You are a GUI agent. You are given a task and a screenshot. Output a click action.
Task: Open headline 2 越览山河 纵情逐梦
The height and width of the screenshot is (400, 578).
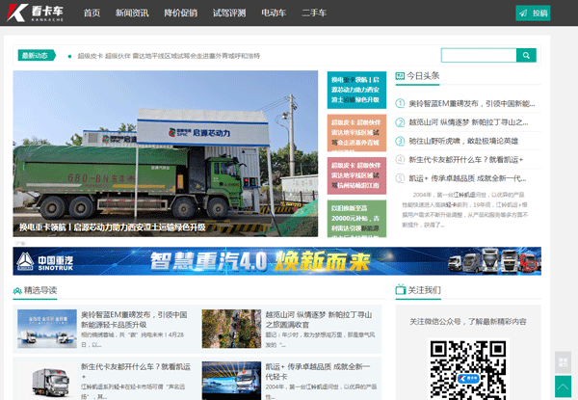468,122
